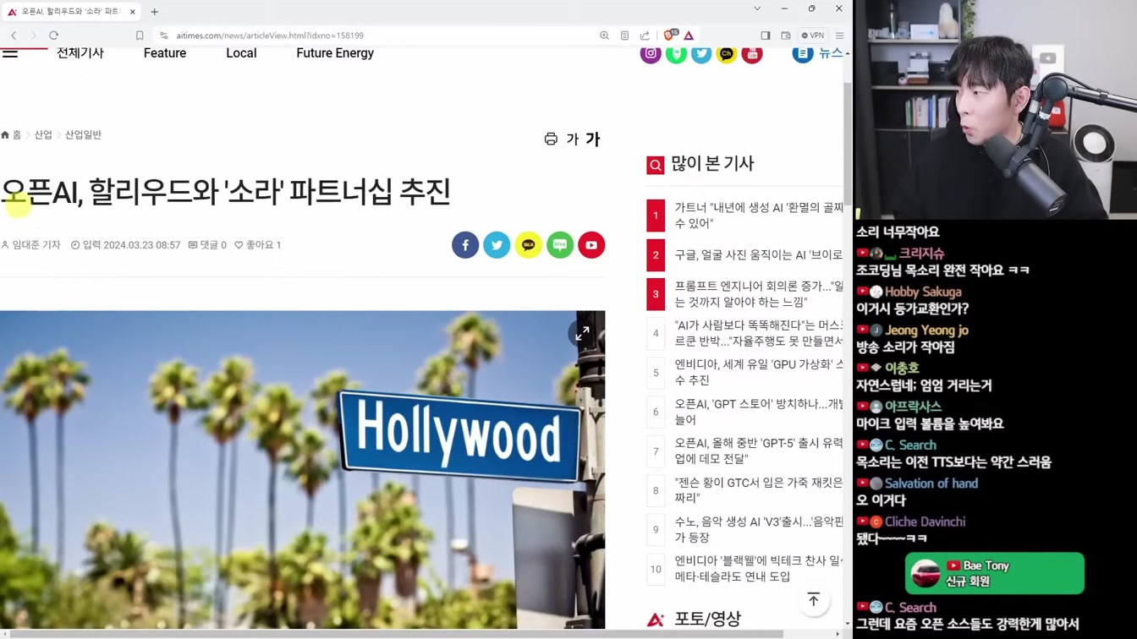Close the 오픈AI article tab
The image size is (1137, 639).
133,12
